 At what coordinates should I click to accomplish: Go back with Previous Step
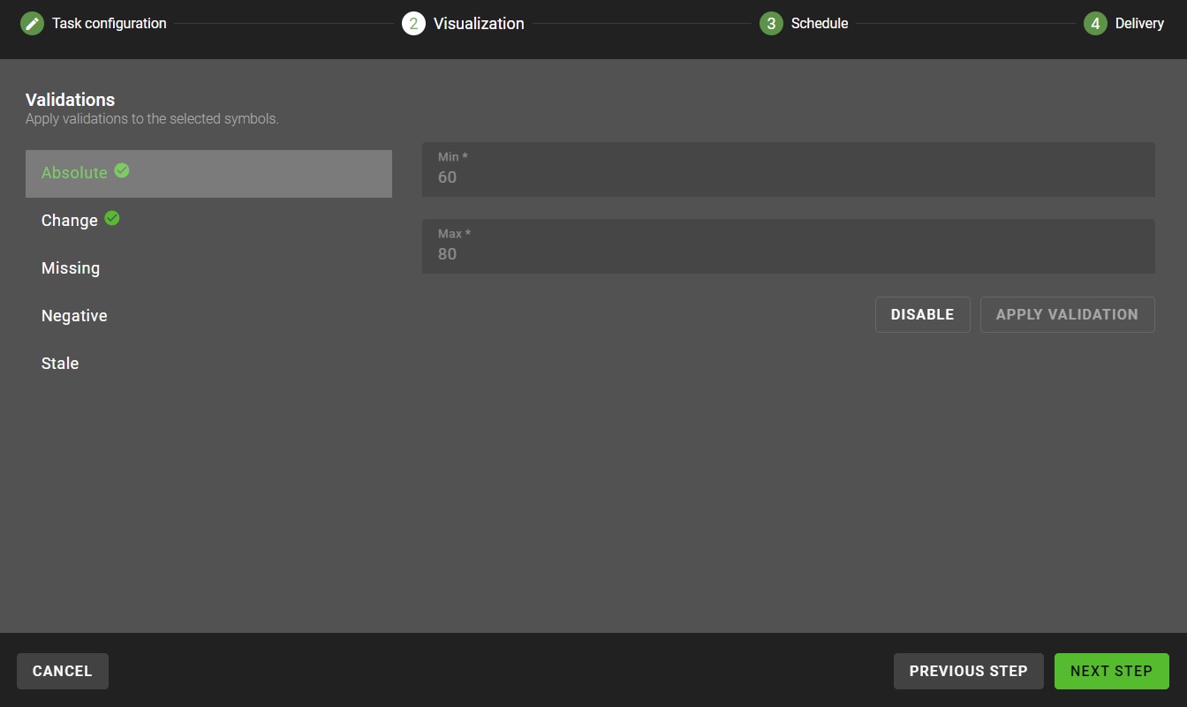pyautogui.click(x=968, y=671)
